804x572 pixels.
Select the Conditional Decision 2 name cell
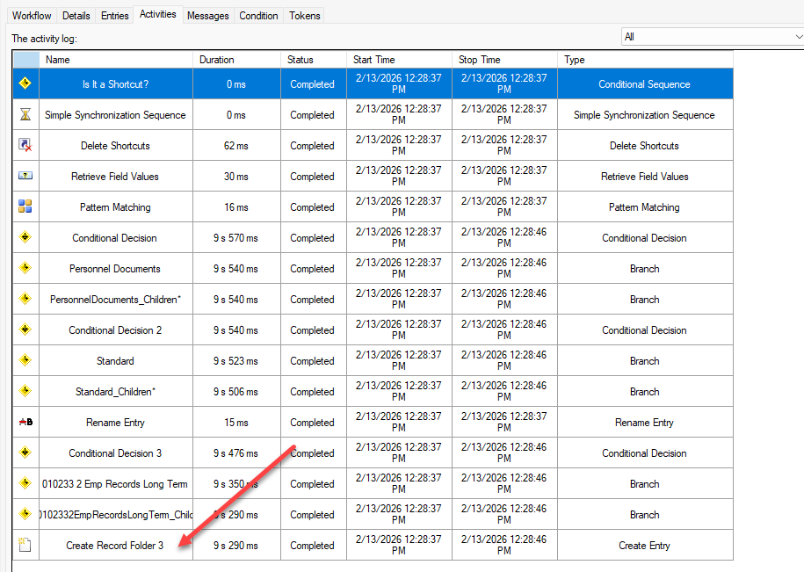tap(115, 330)
